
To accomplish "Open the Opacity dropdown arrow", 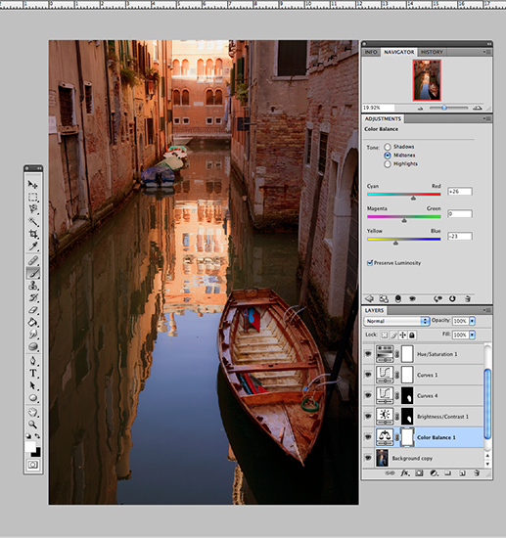I will [473, 321].
